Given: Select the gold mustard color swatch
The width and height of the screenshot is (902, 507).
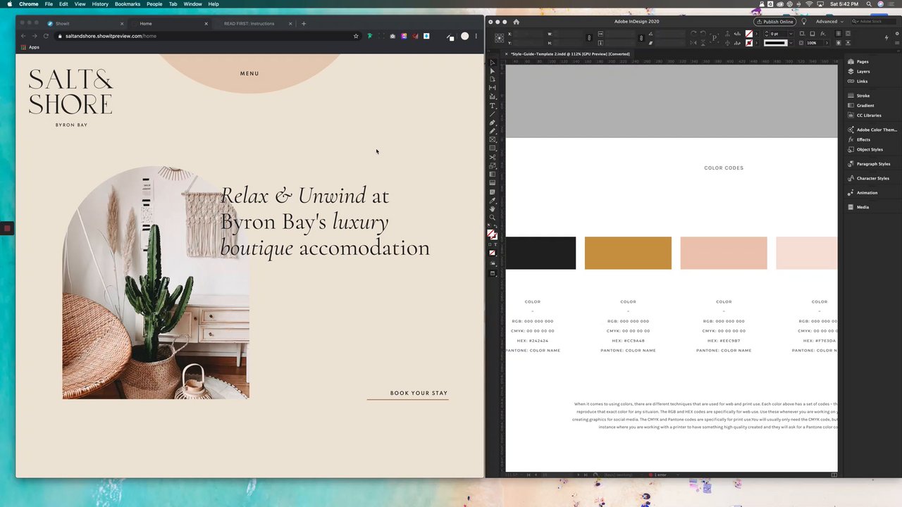Looking at the screenshot, I should [628, 253].
